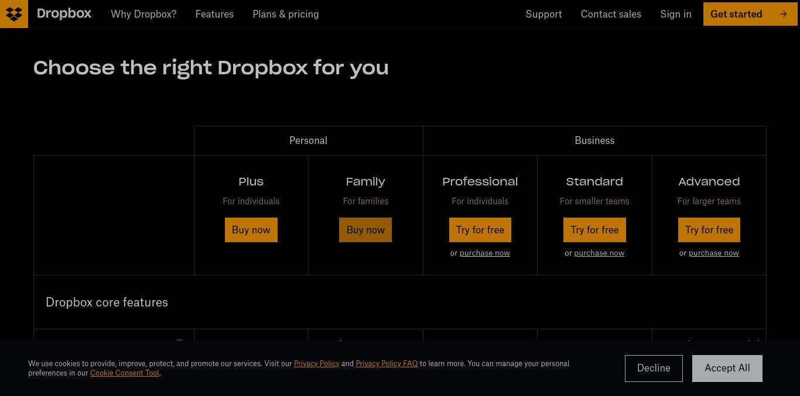Viewport: 800px width, 396px height.
Task: Click purchase now under the Standard plan
Action: click(x=599, y=253)
